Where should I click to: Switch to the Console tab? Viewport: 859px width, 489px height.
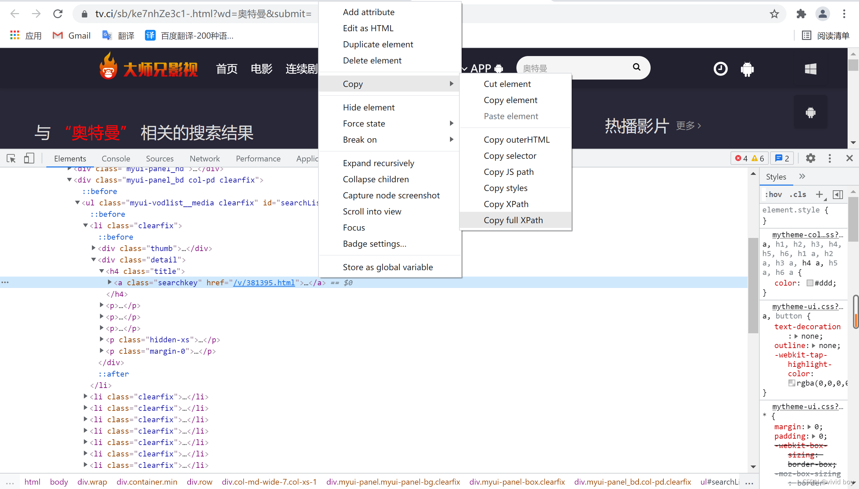pos(115,158)
